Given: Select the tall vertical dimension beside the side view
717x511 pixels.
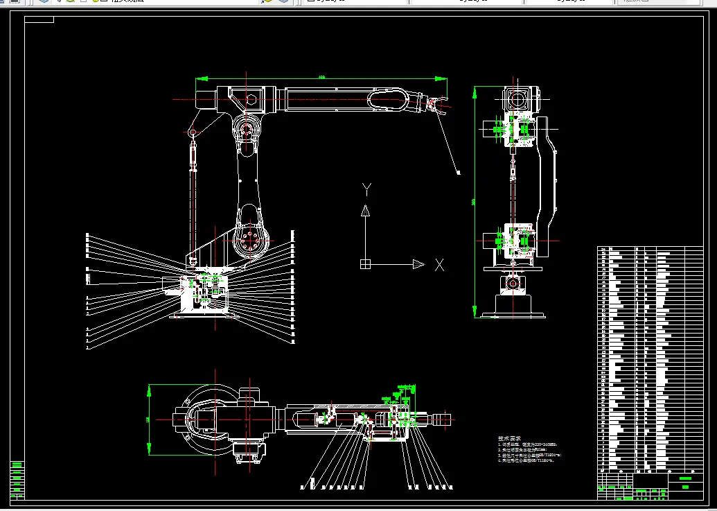Looking at the screenshot, I should pos(475,202).
